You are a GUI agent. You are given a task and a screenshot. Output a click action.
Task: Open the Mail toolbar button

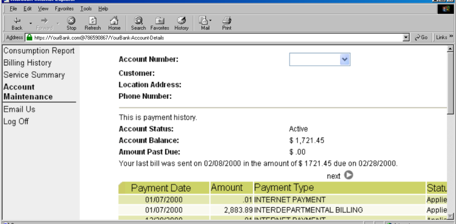(205, 23)
